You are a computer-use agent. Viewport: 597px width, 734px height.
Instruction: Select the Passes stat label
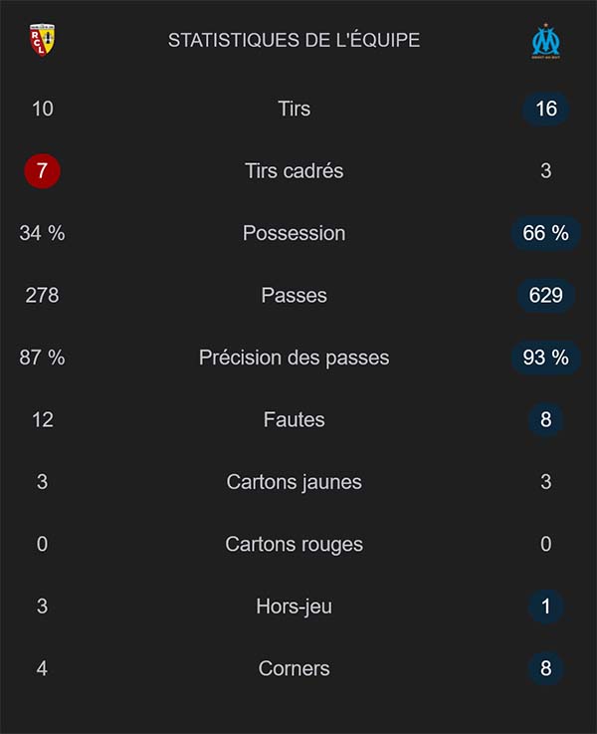tap(294, 295)
